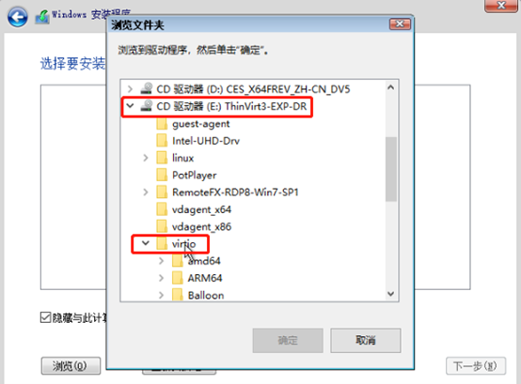
Task: Expand the RemoteFX-RDP8-Win7-SP1 folder
Action: click(x=146, y=192)
